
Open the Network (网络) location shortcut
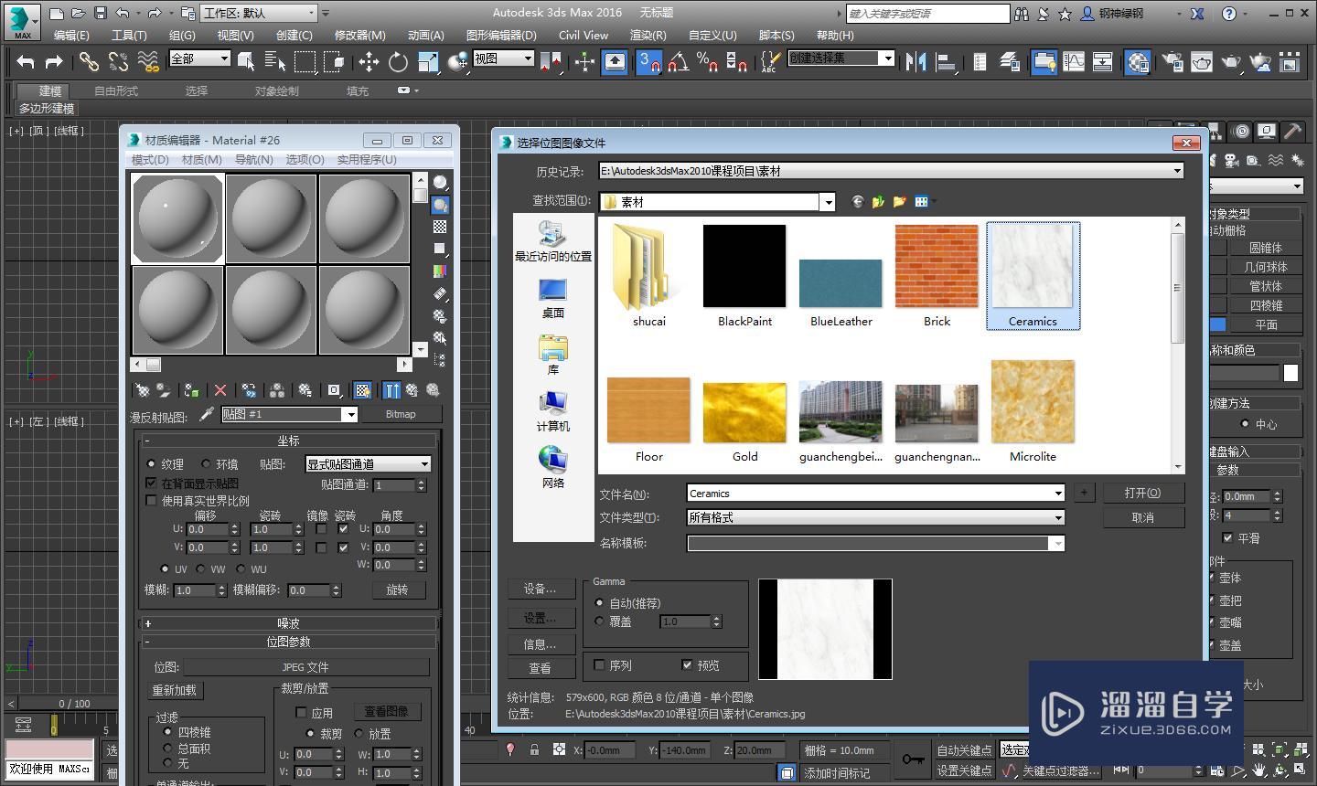pyautogui.click(x=552, y=467)
